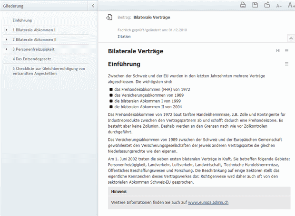Click the export/share icon in toolbar
The height and width of the screenshot is (216, 295).
(x=267, y=5)
